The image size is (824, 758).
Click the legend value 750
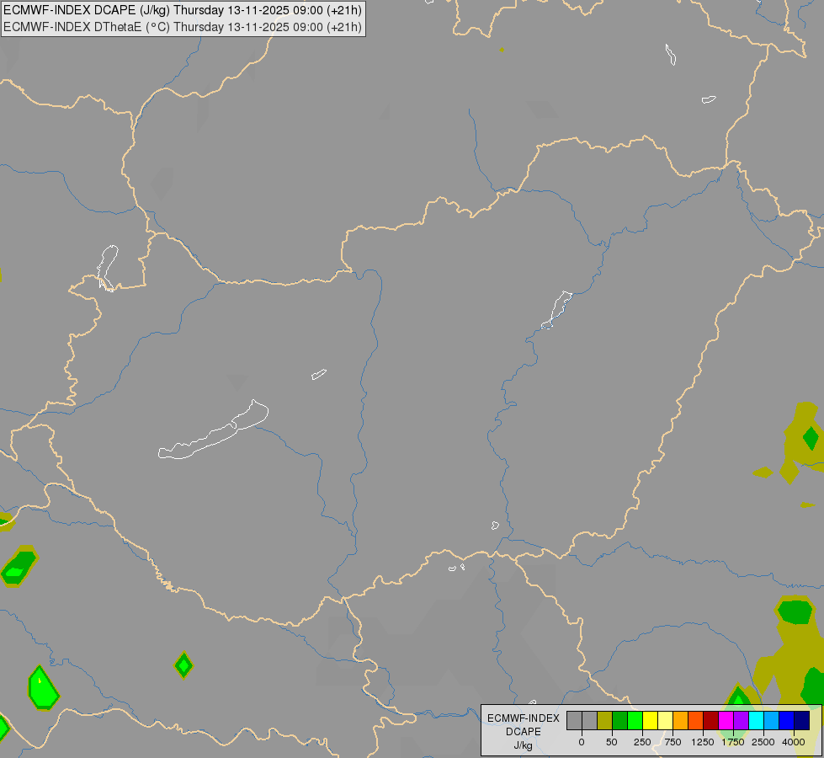click(672, 742)
